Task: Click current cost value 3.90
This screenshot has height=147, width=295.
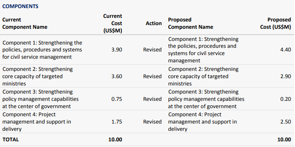Action: click(x=117, y=50)
